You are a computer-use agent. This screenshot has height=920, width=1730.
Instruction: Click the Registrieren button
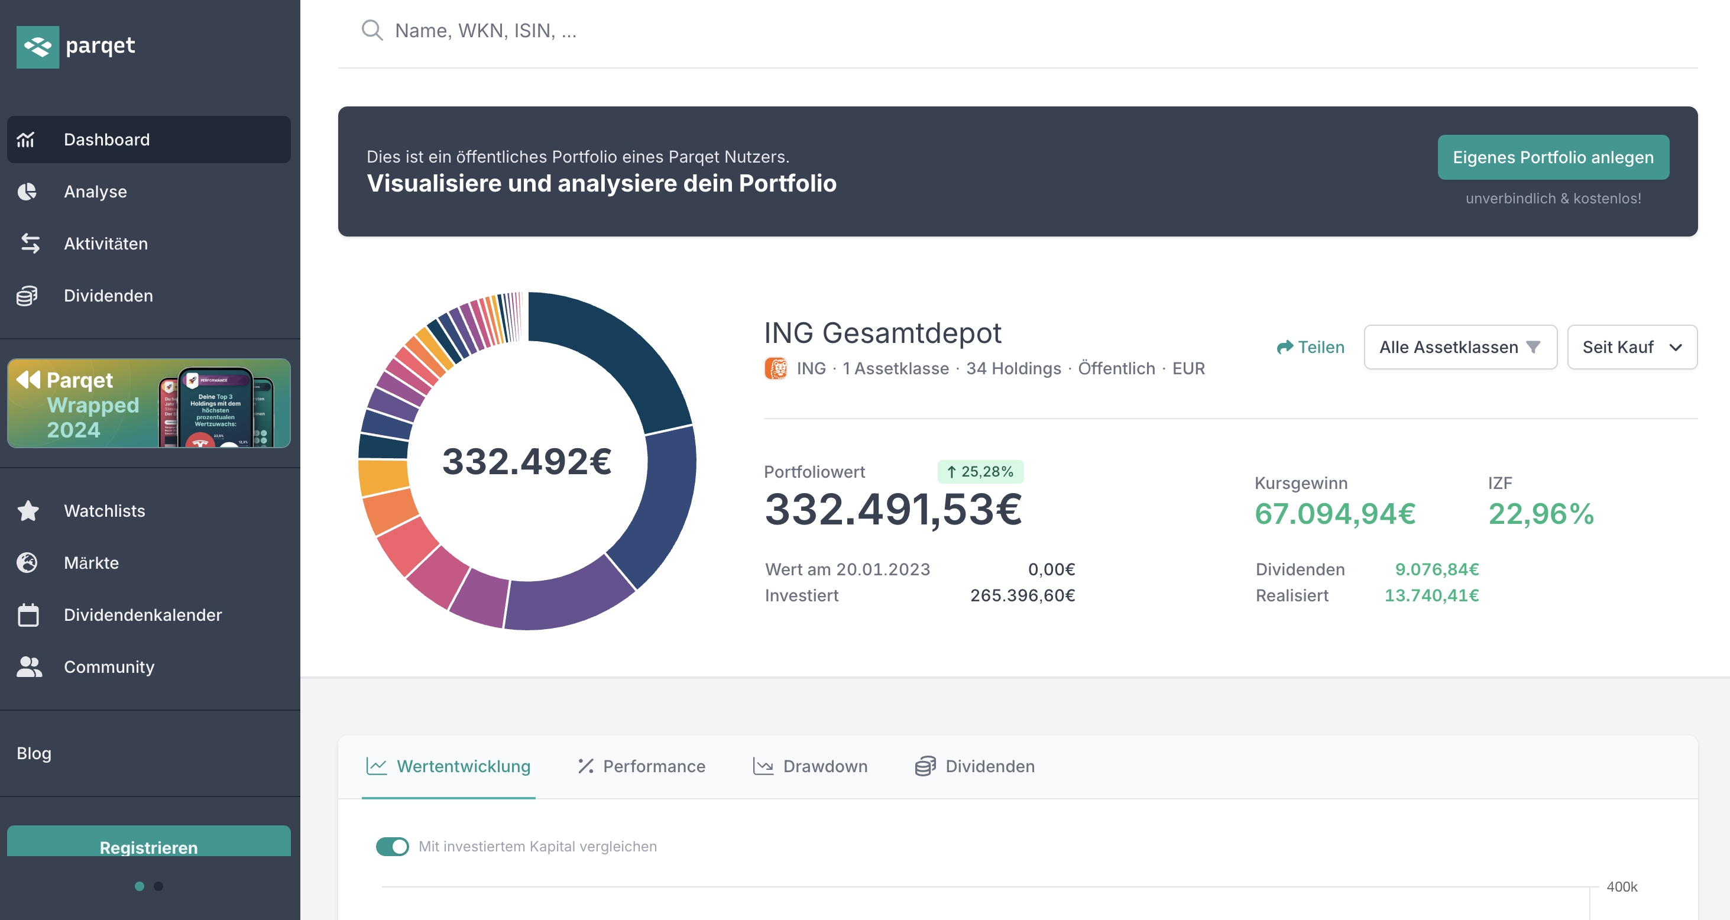148,841
